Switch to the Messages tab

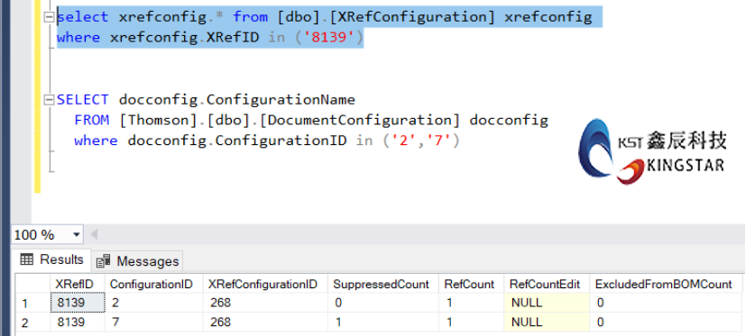137,261
